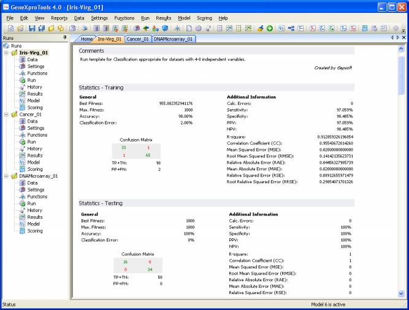Click the vertical scrollbar thumb
Viewport: 409px width, 310px height.
(401, 75)
